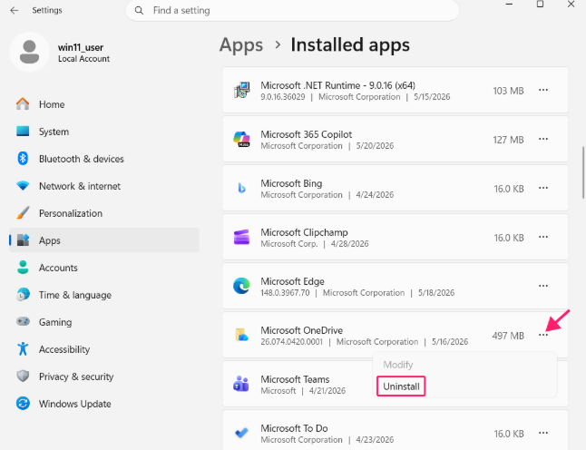Focus the Find a setting search box
The image size is (586, 450).
[x=293, y=11]
